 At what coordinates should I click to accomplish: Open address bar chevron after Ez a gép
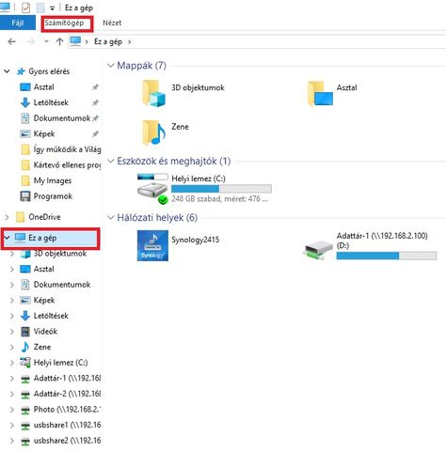(129, 41)
